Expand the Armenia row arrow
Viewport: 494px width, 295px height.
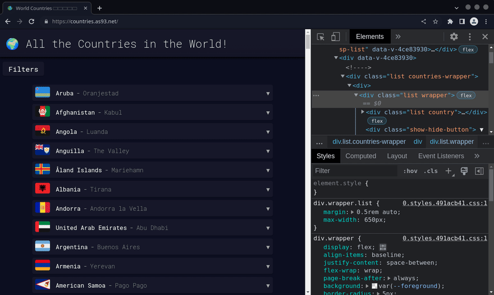pyautogui.click(x=268, y=266)
